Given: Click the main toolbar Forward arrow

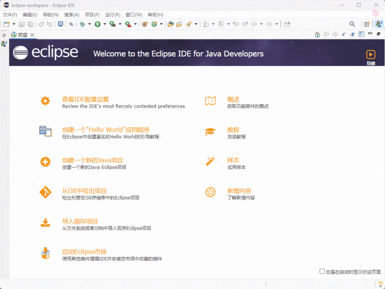Looking at the screenshot, I should (x=269, y=24).
